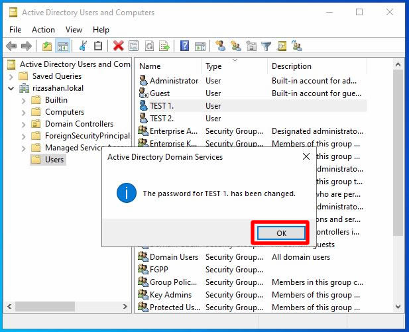Click the Up one level folder icon

pyautogui.click(x=47, y=46)
